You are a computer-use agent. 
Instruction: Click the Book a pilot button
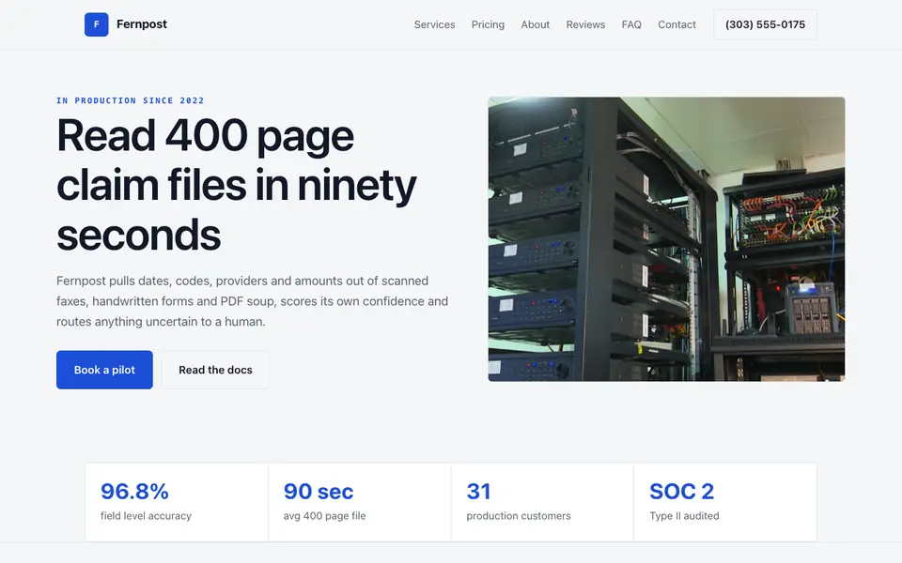pos(104,370)
